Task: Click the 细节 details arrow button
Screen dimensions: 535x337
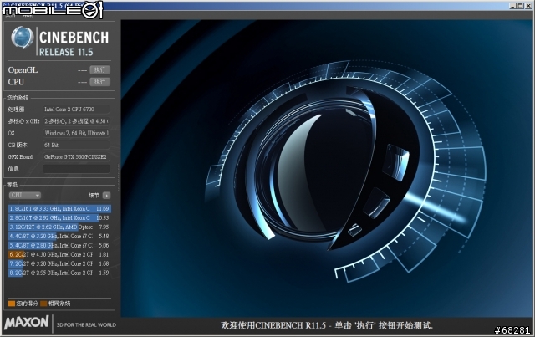Action: click(106, 196)
